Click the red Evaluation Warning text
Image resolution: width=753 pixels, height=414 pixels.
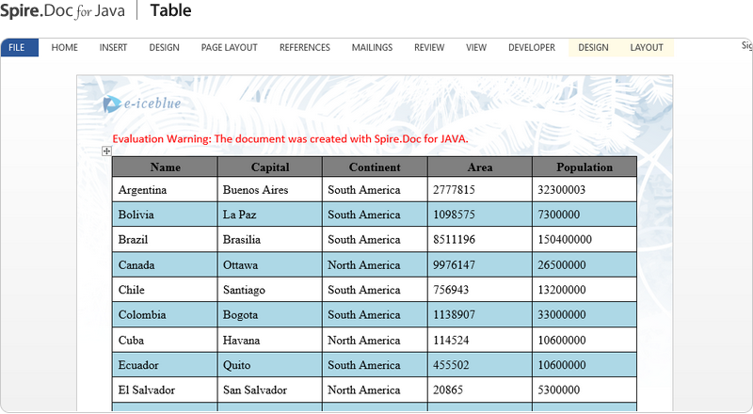point(290,139)
